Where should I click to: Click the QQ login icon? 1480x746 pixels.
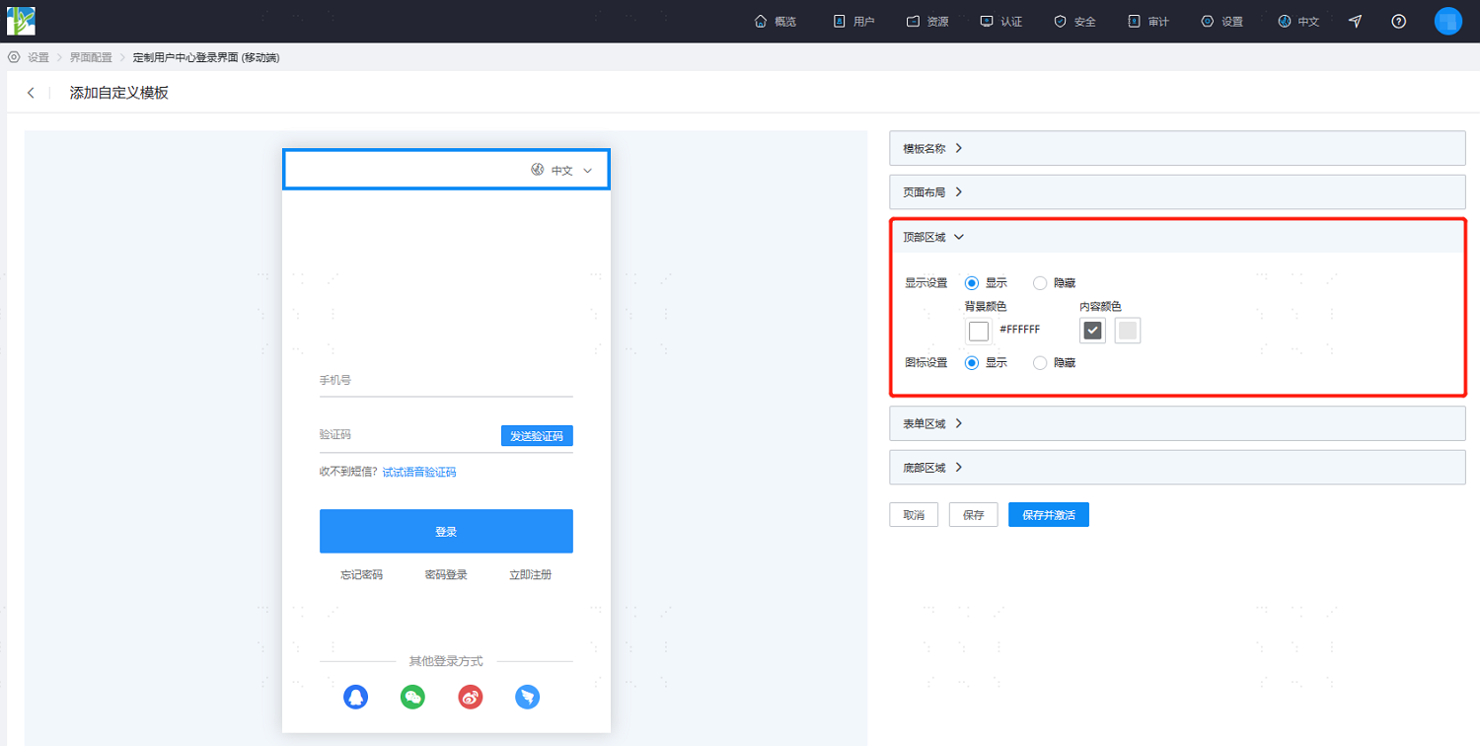[x=355, y=697]
